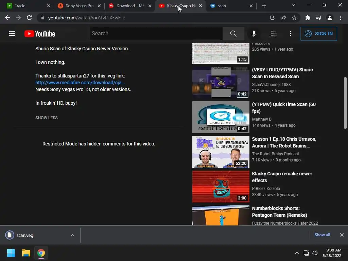This screenshot has height=261, width=348.
Task: Click the YouTube search magnifier button
Action: pyautogui.click(x=233, y=34)
